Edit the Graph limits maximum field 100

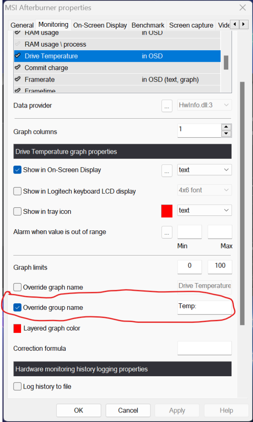[220, 267]
